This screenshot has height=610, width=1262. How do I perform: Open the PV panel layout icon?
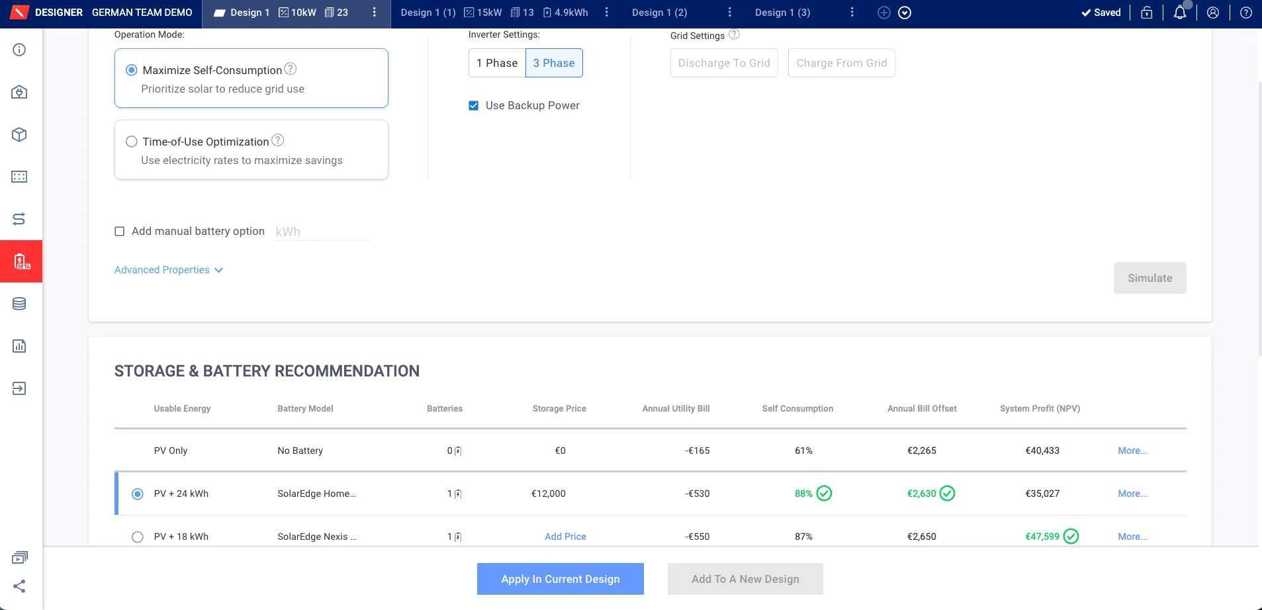(19, 177)
